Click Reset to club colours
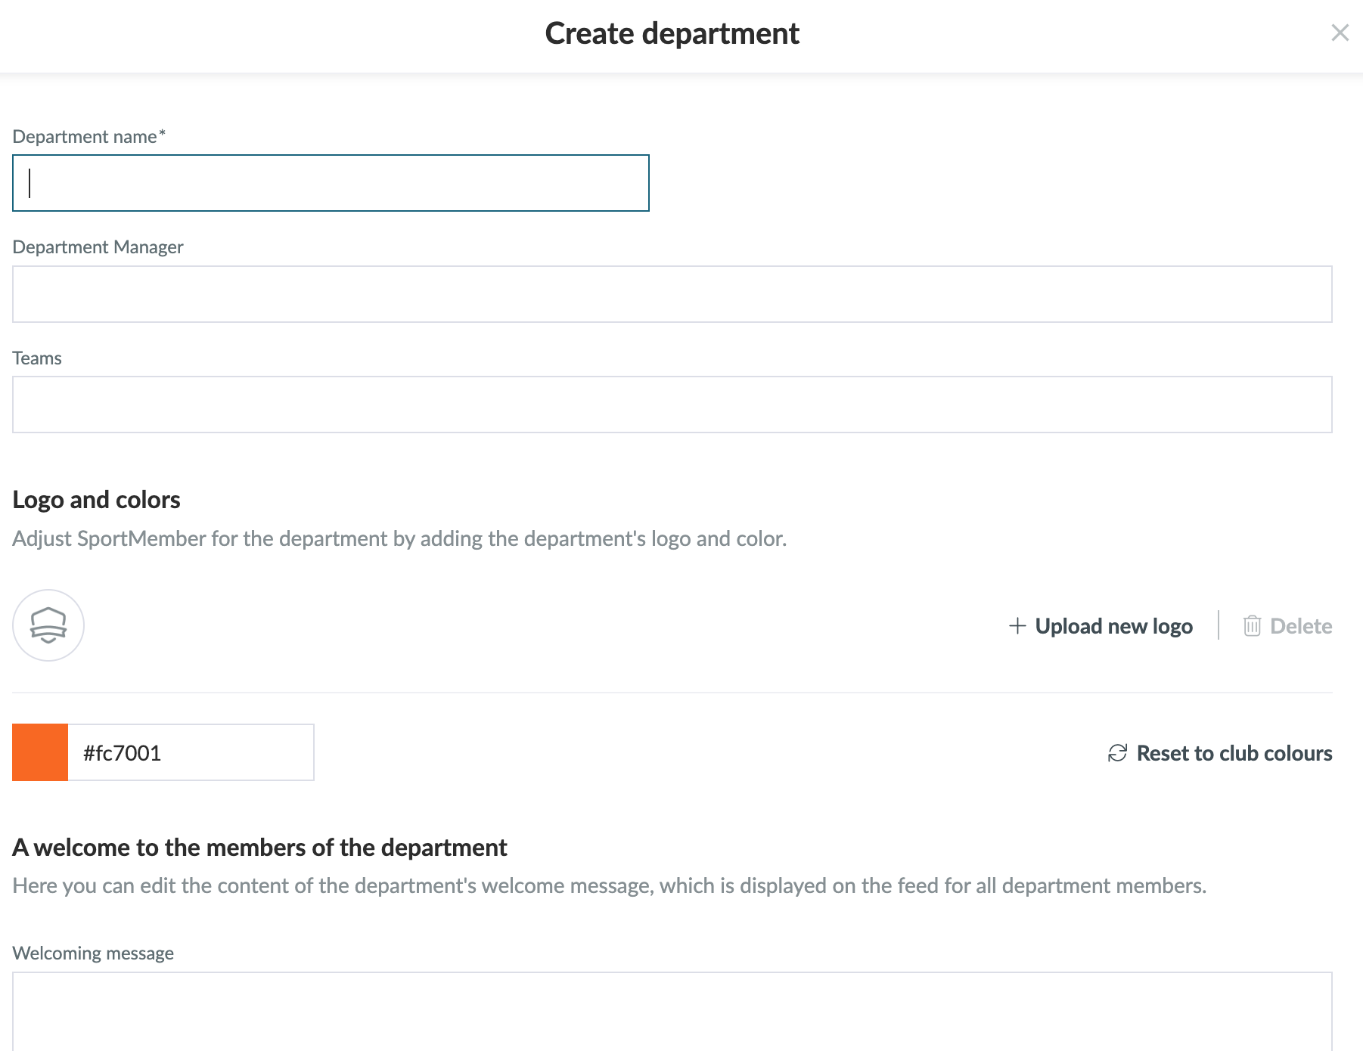 (x=1220, y=753)
